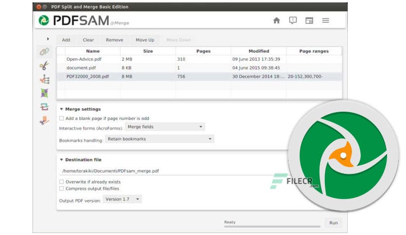Open the Interactive forms 'Merge fields' dropdown
Image resolution: width=406 pixels, height=235 pixels.
click(x=165, y=127)
